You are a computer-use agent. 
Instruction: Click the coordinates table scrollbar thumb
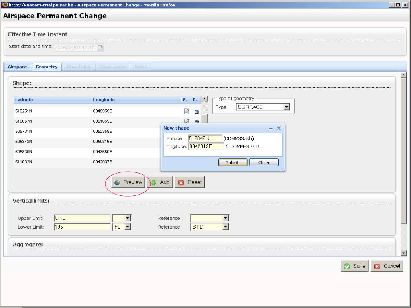click(x=205, y=118)
